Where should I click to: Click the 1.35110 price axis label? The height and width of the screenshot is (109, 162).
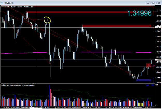point(158,47)
